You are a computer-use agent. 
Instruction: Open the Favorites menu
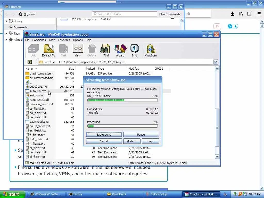pos(64,40)
